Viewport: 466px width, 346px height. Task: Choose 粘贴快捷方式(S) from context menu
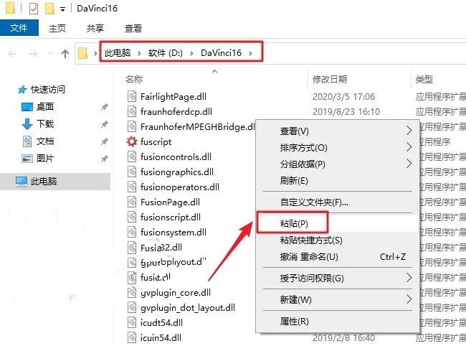pyautogui.click(x=338, y=240)
